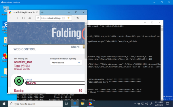This screenshot has height=107, width=173.
Task: Refresh the Folding@home web page
Action: tap(23, 18)
